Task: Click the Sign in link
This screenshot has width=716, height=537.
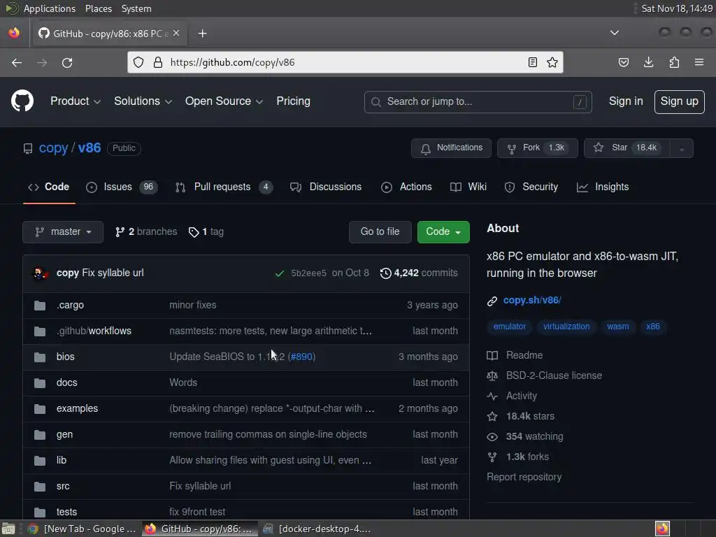Action: click(x=626, y=101)
